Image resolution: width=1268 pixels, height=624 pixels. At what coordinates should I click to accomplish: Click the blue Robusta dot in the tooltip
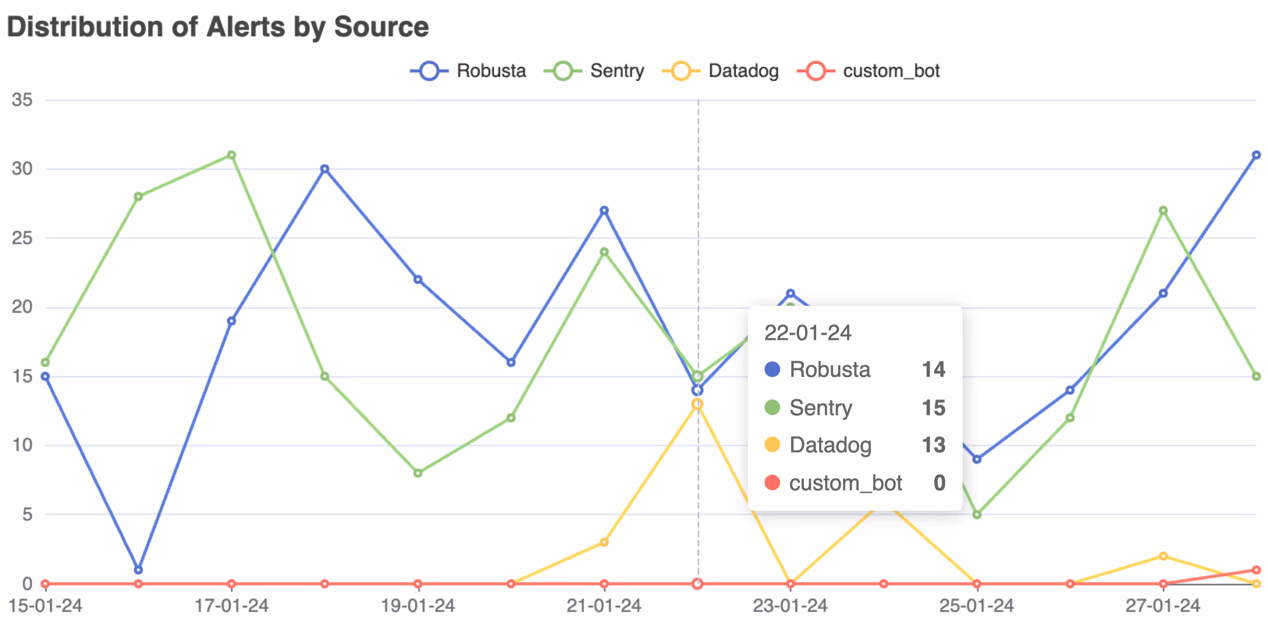pyautogui.click(x=772, y=369)
